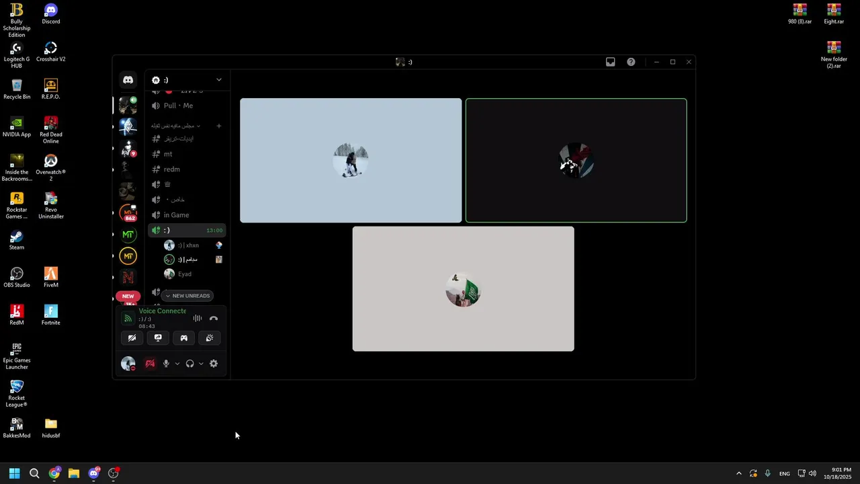Select Red Dead Online desktop shortcut
The image size is (860, 484).
coord(51,130)
